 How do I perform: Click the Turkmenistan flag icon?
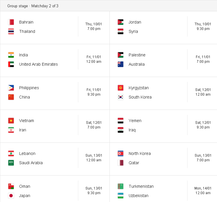click(x=121, y=186)
